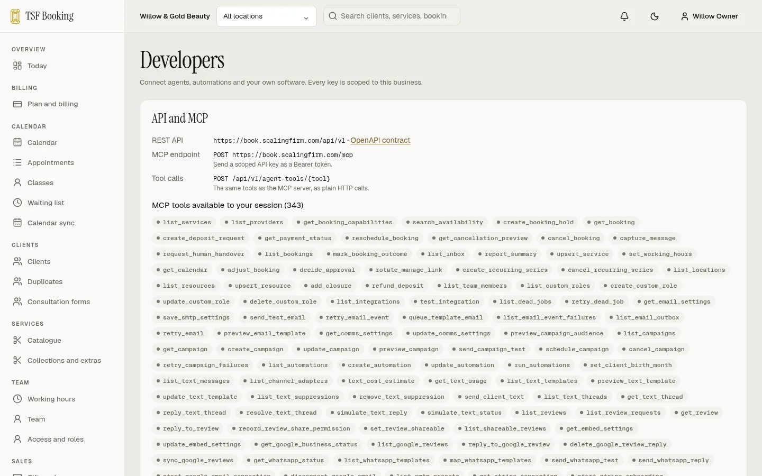Open Willow Owner account menu
The width and height of the screenshot is (762, 476).
(x=709, y=16)
